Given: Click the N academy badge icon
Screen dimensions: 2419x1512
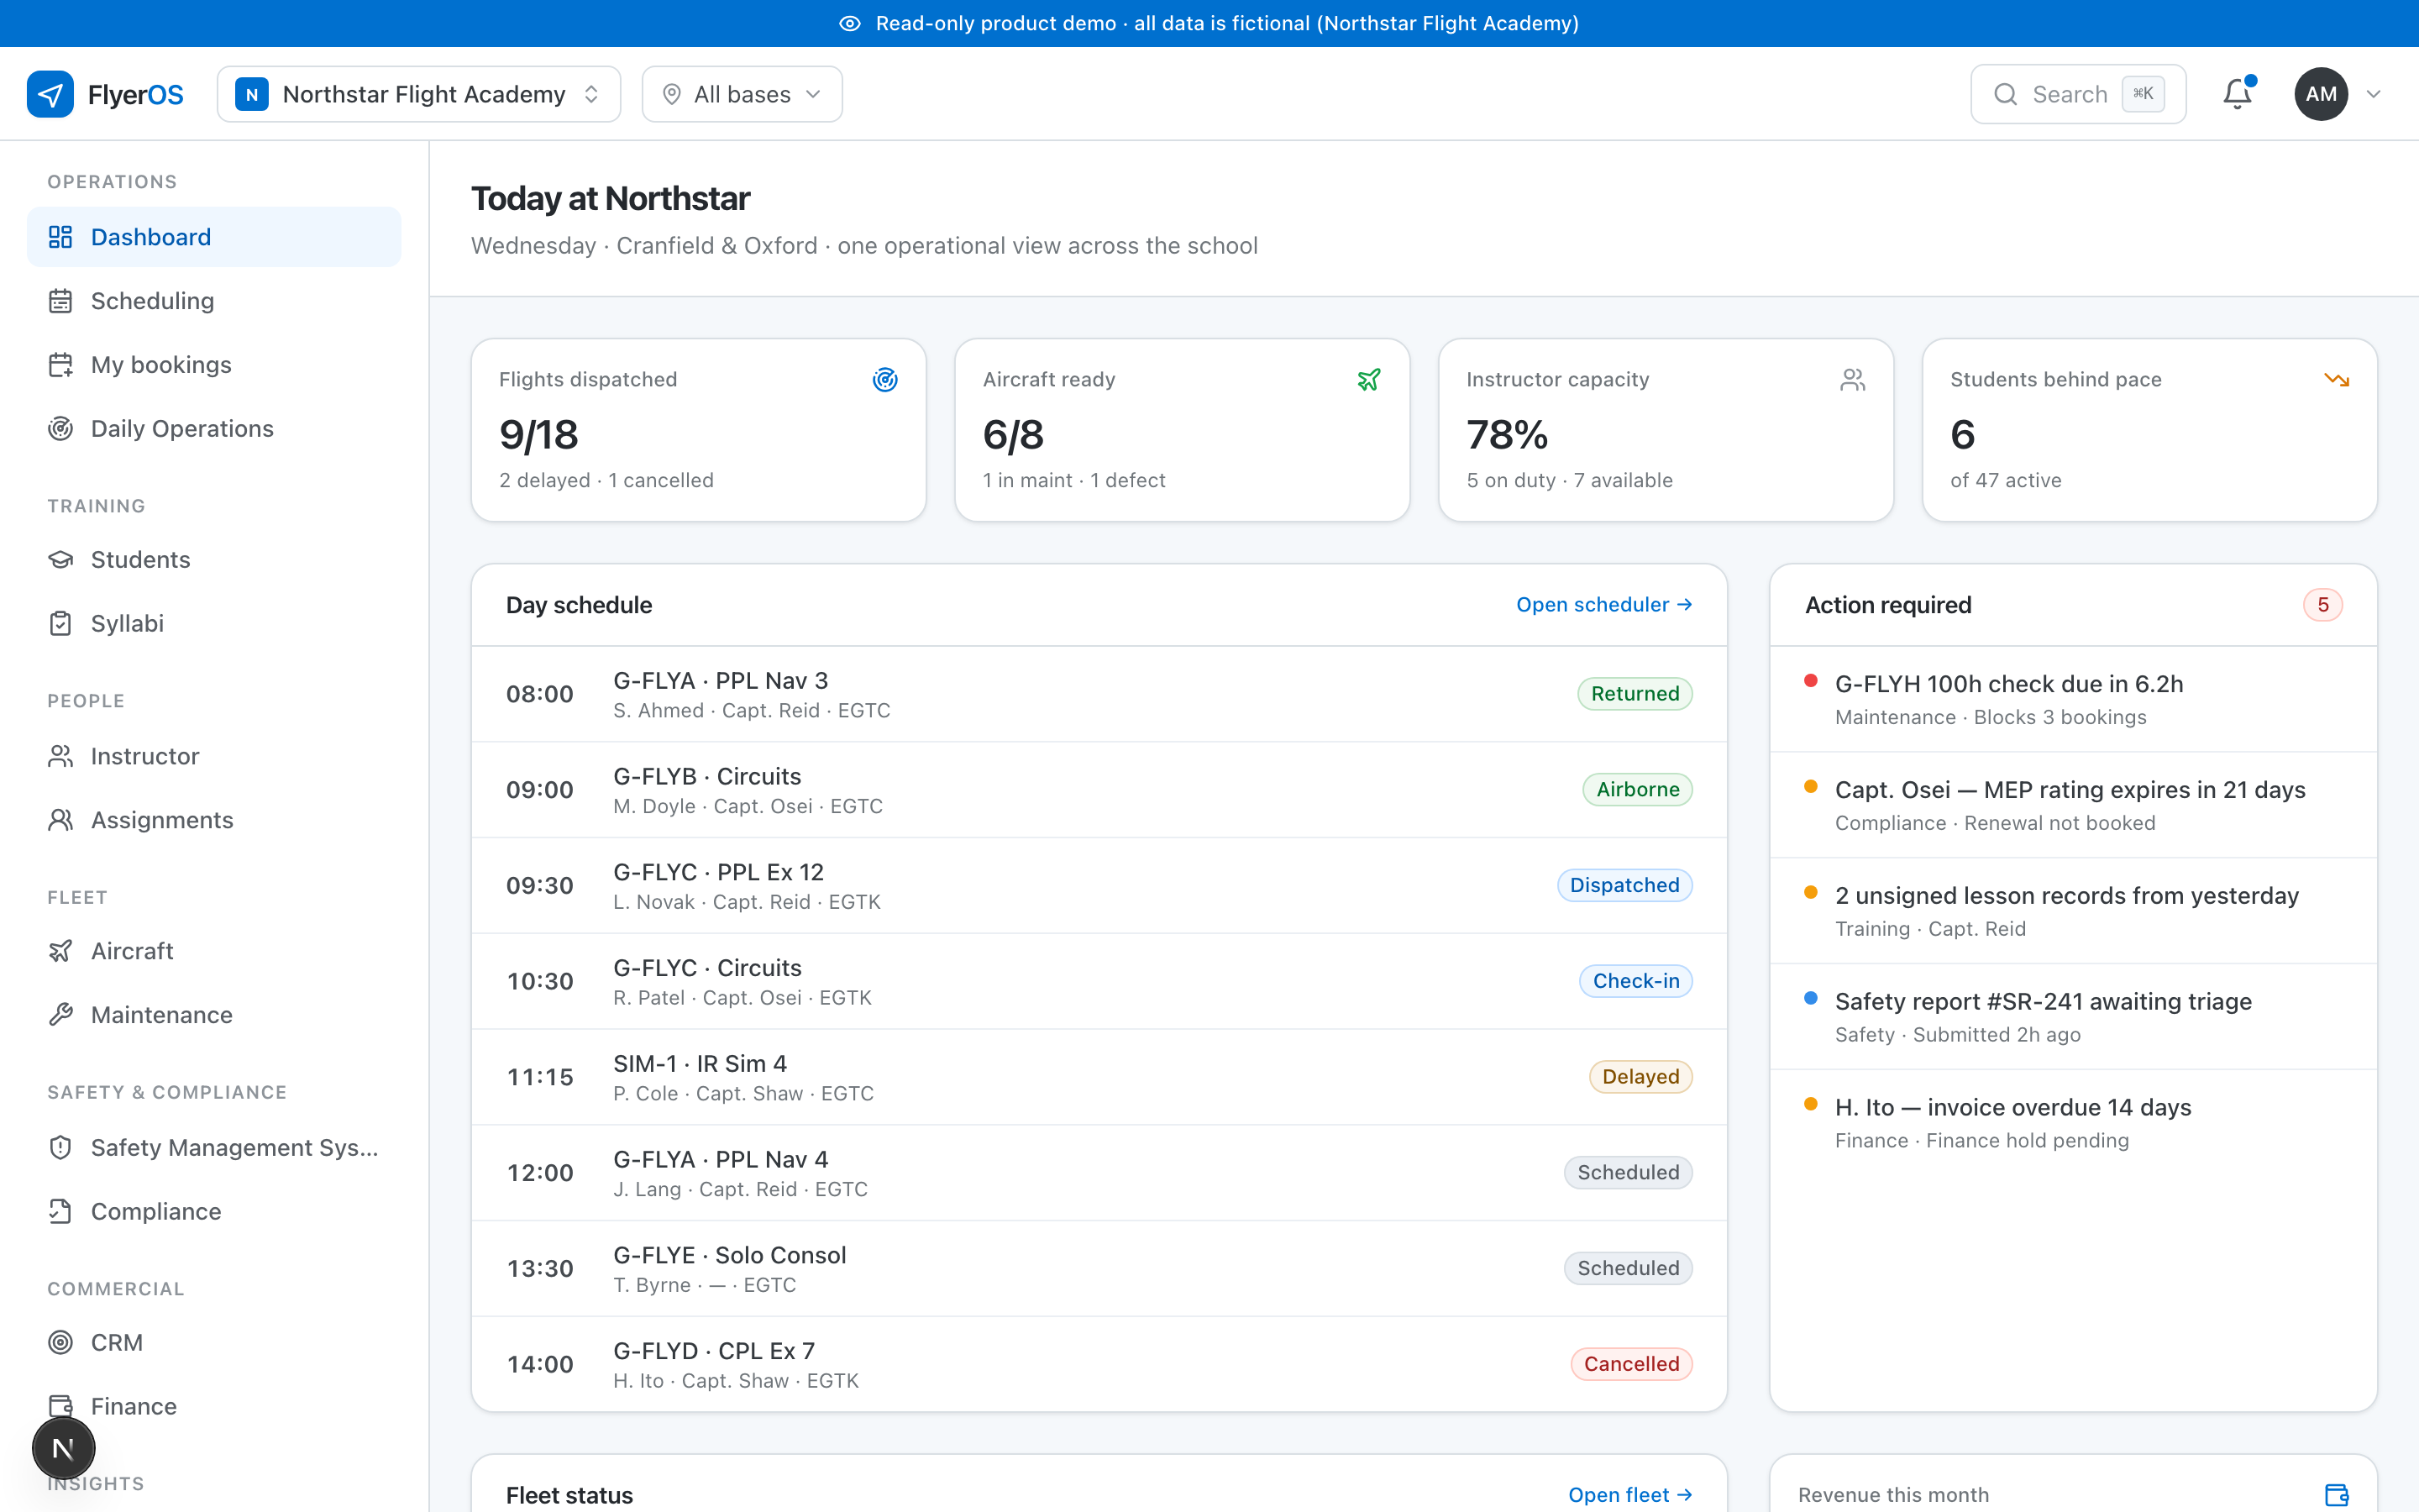Looking at the screenshot, I should pyautogui.click(x=252, y=94).
